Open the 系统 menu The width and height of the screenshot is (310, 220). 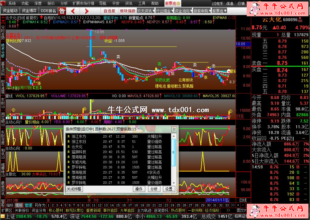[x=12, y=3]
